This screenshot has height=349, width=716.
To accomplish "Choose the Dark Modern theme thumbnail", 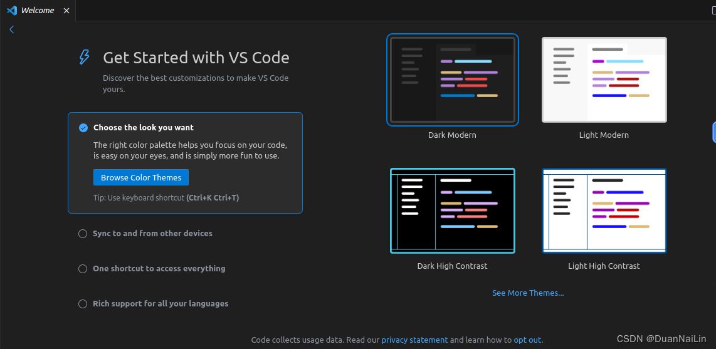I will pos(453,80).
